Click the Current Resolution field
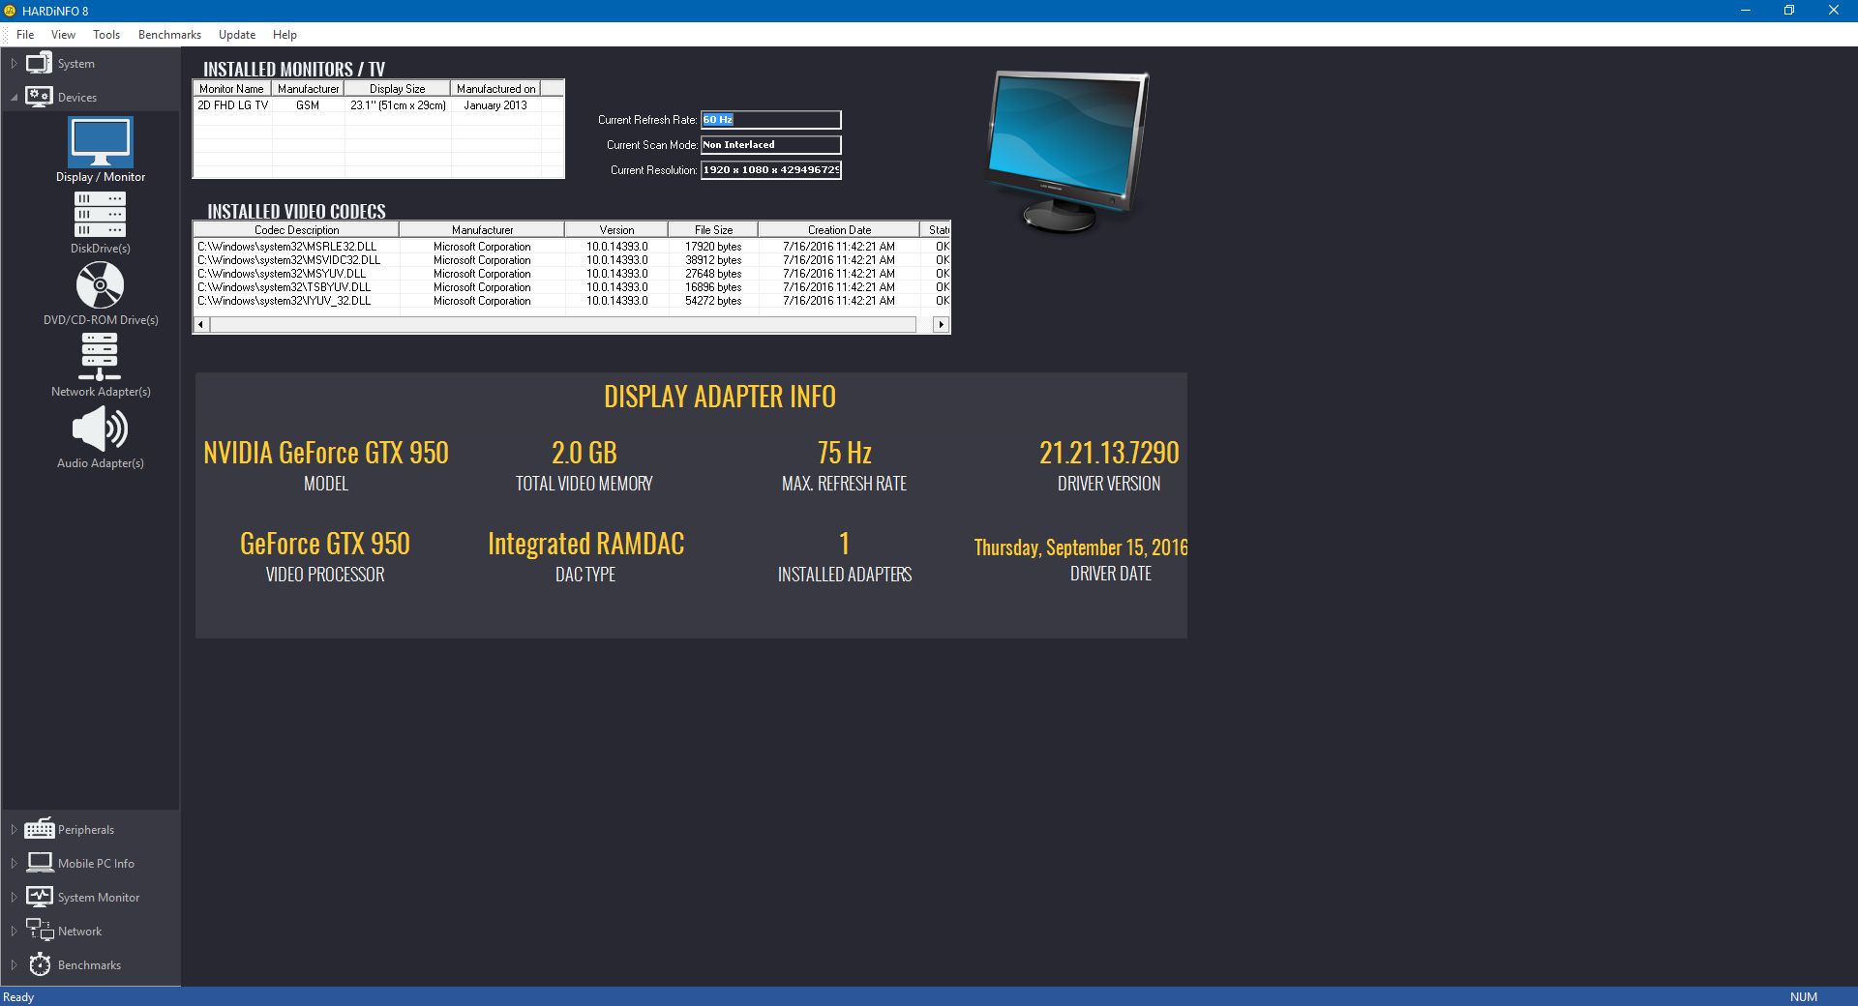The width and height of the screenshot is (1858, 1006). pos(771,170)
